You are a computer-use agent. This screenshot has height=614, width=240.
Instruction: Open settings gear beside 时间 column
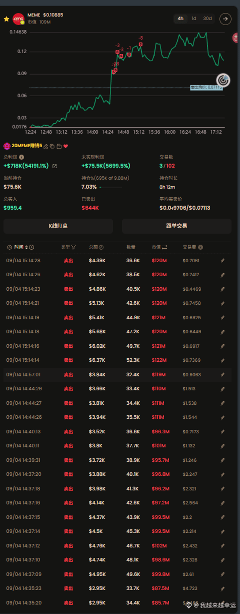pyautogui.click(x=9, y=247)
